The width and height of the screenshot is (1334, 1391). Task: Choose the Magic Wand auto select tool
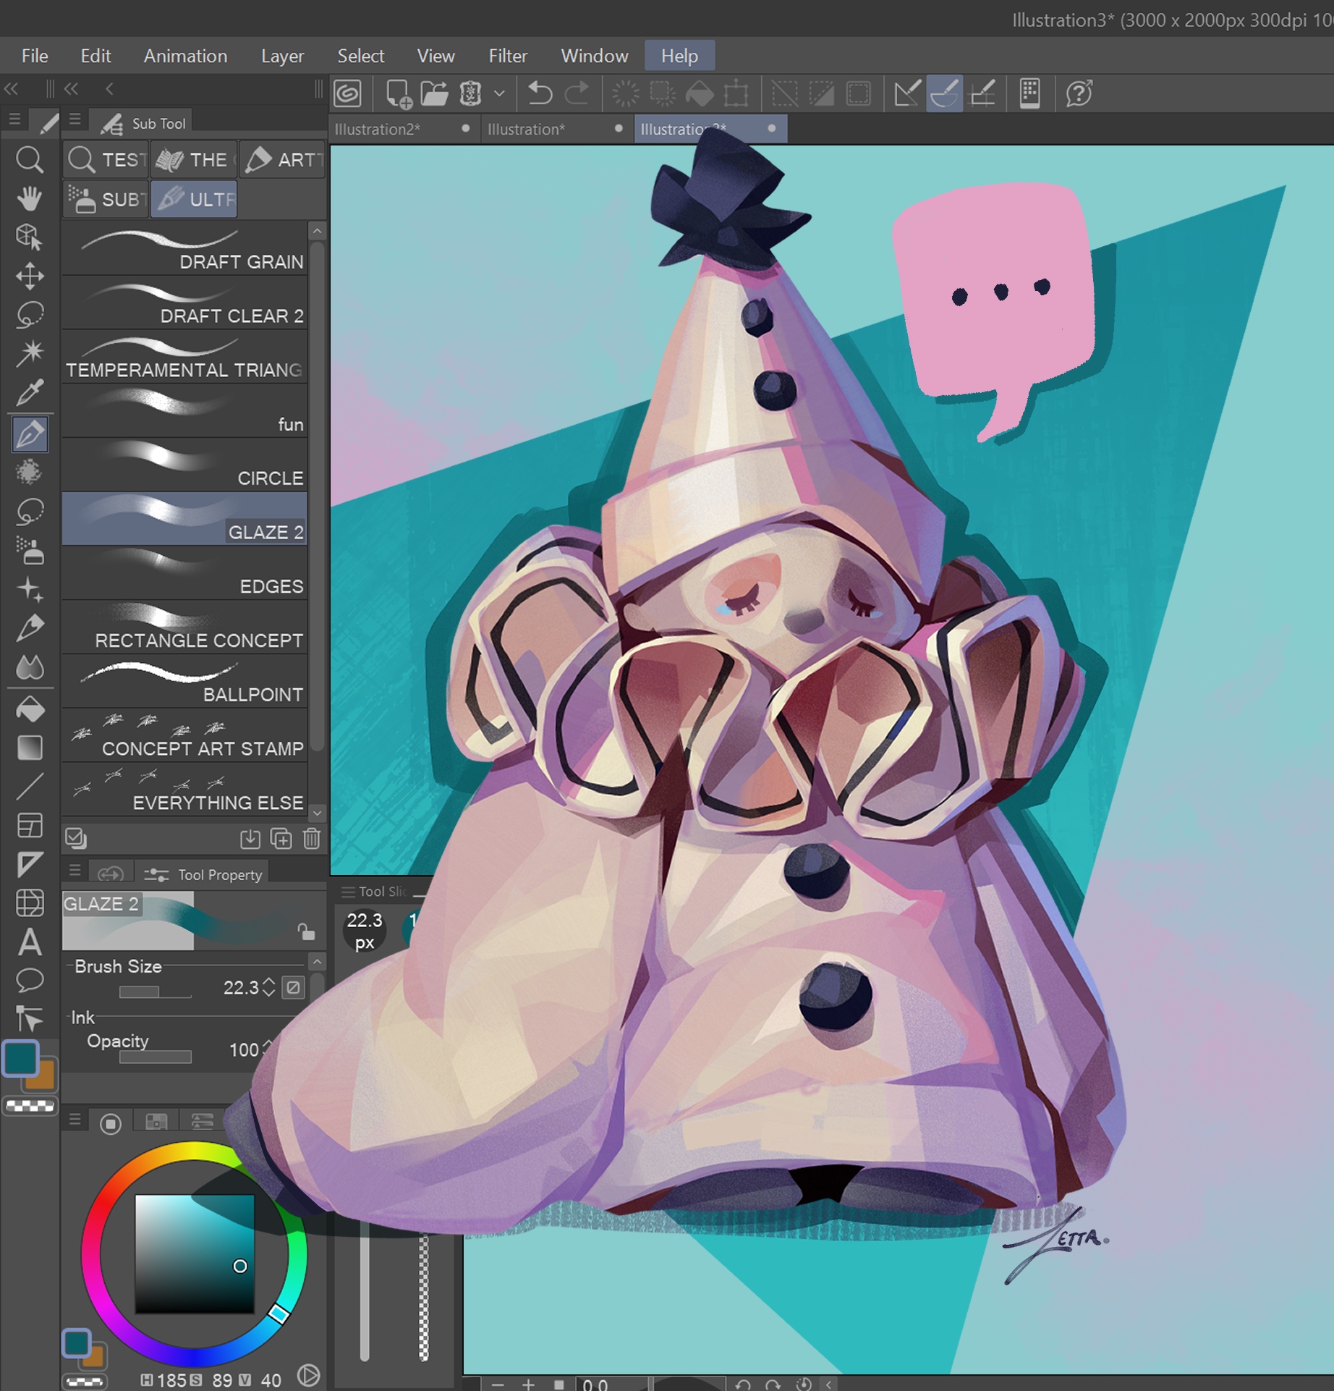tap(30, 353)
